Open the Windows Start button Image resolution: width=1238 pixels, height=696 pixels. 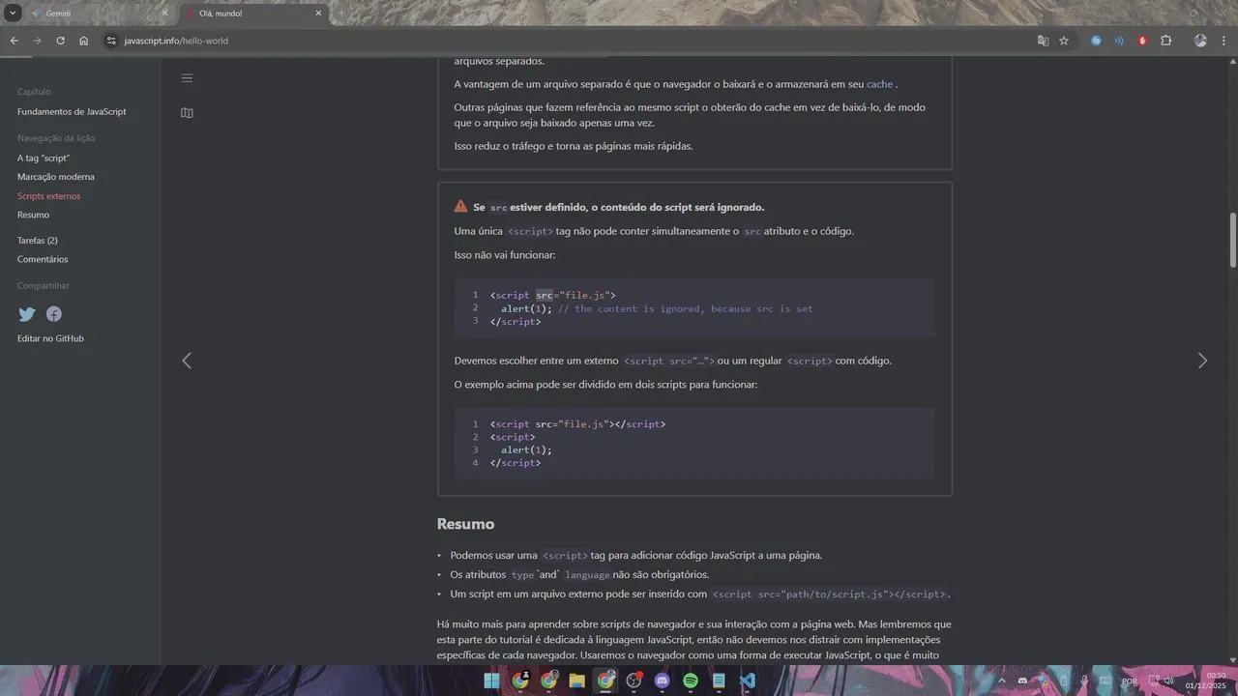[x=492, y=681]
